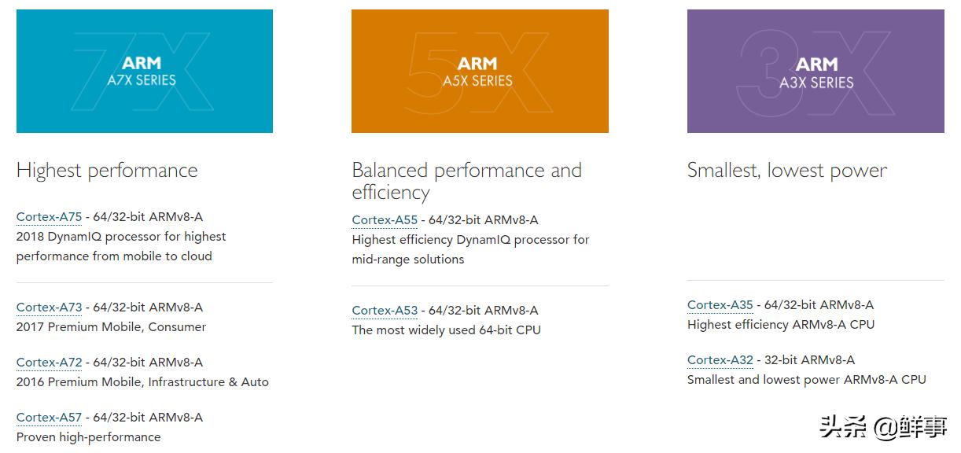Open the Cortex-A53 link

tap(385, 311)
